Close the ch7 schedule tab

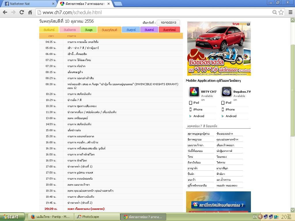(x=109, y=3)
